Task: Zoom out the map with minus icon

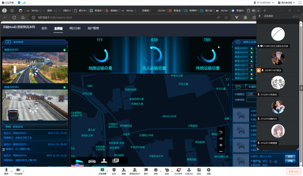Action: click(221, 151)
